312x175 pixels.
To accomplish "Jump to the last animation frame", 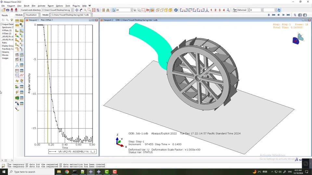I will click(288, 15).
